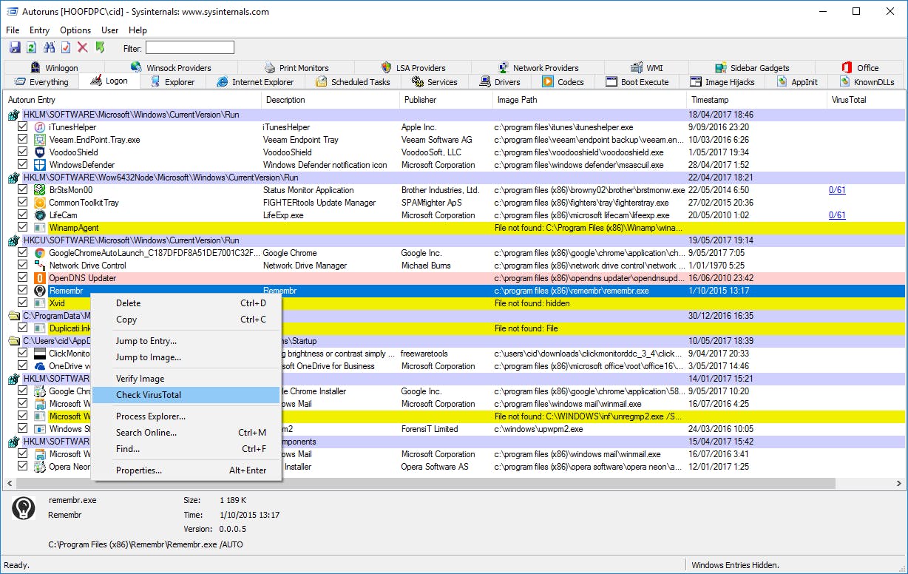
Task: Click the Filter text field
Action: click(x=190, y=48)
